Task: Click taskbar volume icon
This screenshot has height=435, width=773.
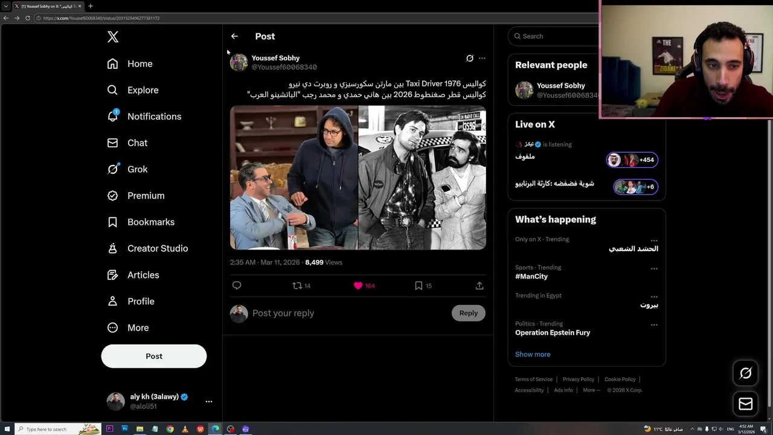Action: click(721, 429)
